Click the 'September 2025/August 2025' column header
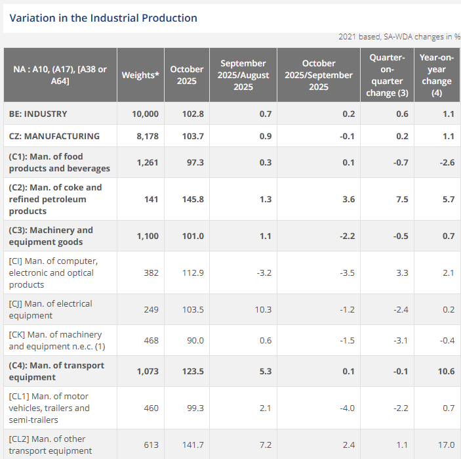 tap(243, 75)
